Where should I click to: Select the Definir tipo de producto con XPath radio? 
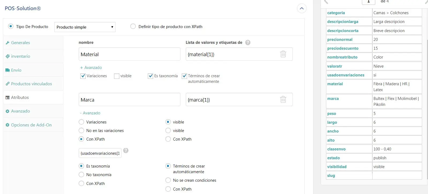[133, 26]
